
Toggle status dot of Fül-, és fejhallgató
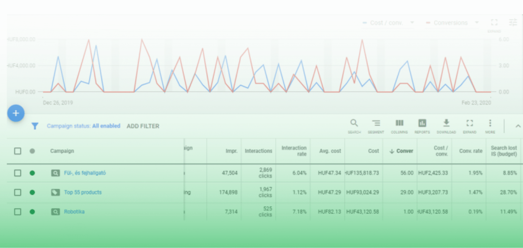(x=32, y=173)
